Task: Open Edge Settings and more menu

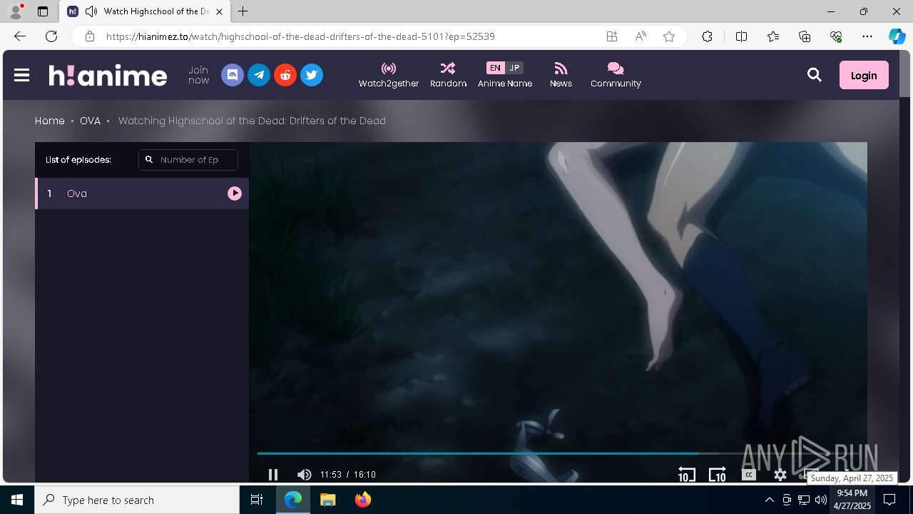Action: click(x=867, y=36)
